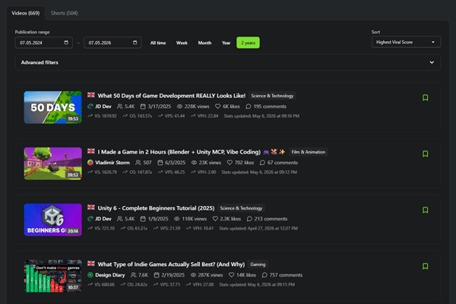456x304 pixels.
Task: Click heart icon beside 14K likes
Action: click(x=232, y=275)
